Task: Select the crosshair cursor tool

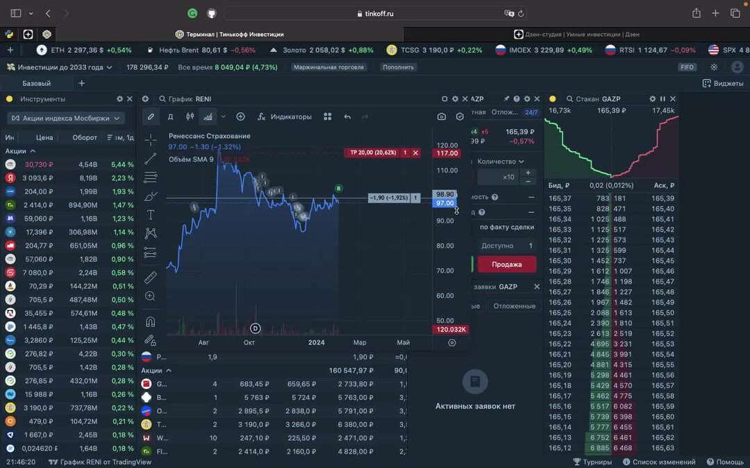Action: 151,140
